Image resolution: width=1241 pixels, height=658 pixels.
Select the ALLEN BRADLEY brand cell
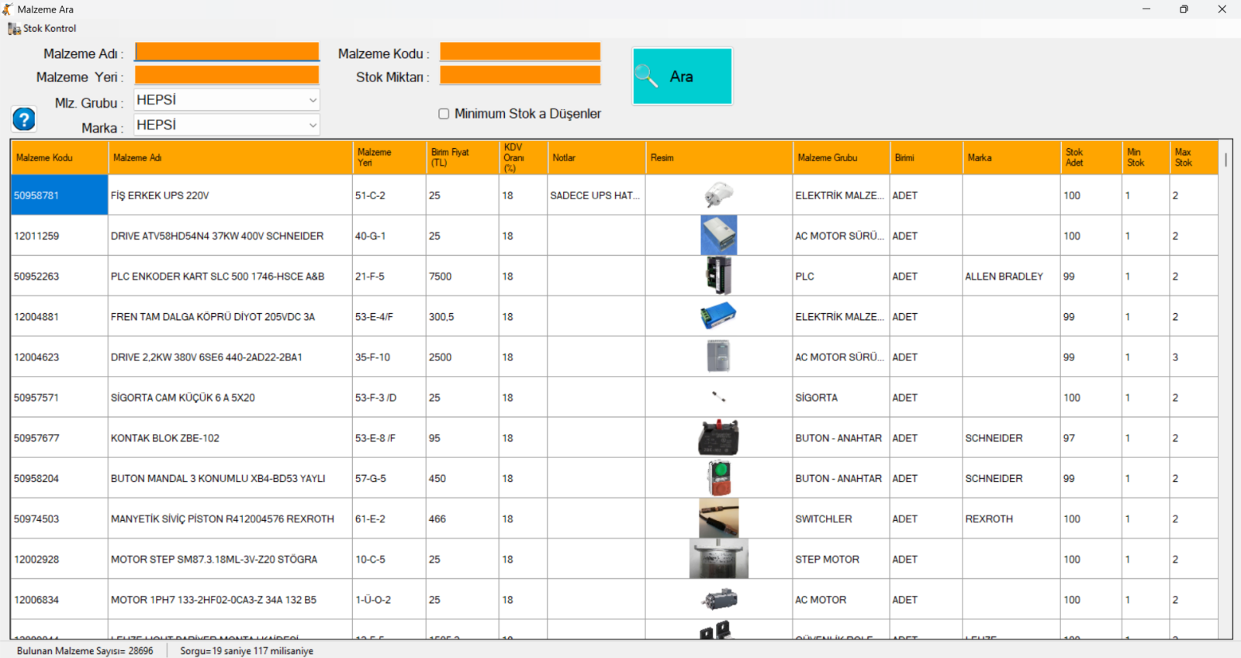click(1011, 276)
